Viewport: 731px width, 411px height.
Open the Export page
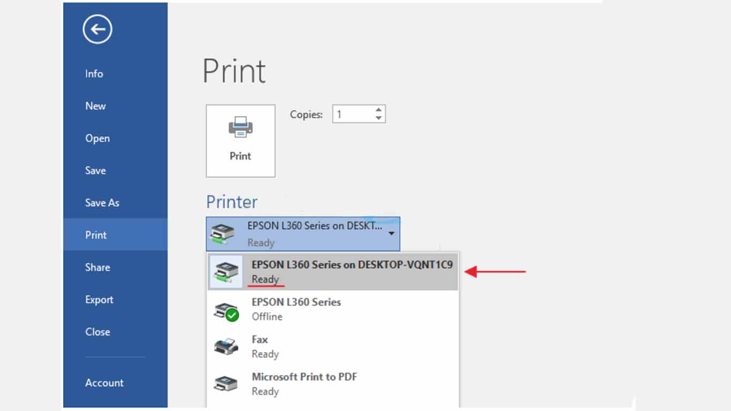(99, 300)
